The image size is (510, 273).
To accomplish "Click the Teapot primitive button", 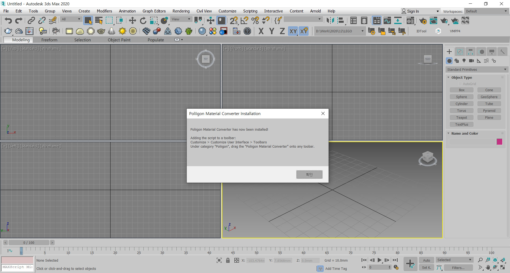I will (x=461, y=117).
